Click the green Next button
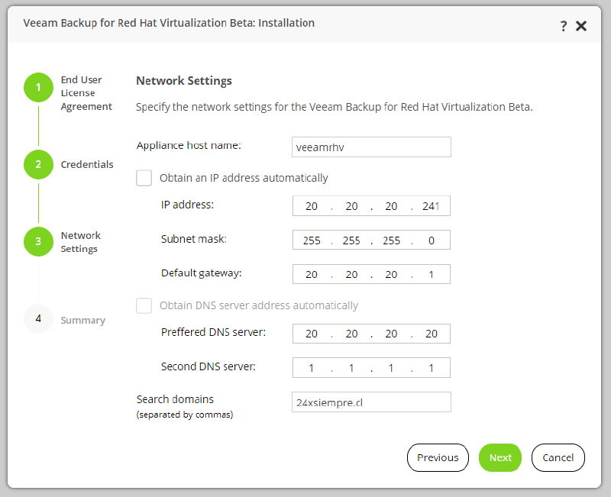Screen dimensions: 611x497 pyautogui.click(x=500, y=457)
